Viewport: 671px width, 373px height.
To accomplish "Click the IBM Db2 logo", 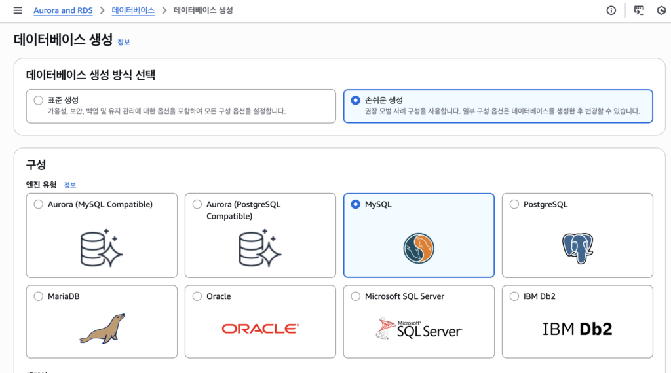I will 577,329.
